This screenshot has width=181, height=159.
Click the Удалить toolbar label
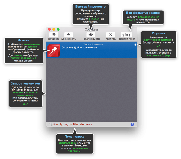tap(110, 39)
